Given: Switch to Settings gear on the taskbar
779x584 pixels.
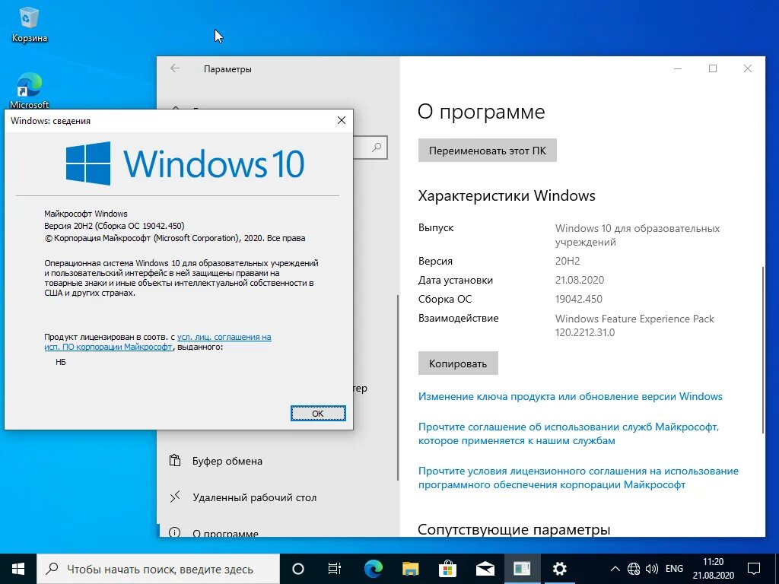Looking at the screenshot, I should 560,569.
